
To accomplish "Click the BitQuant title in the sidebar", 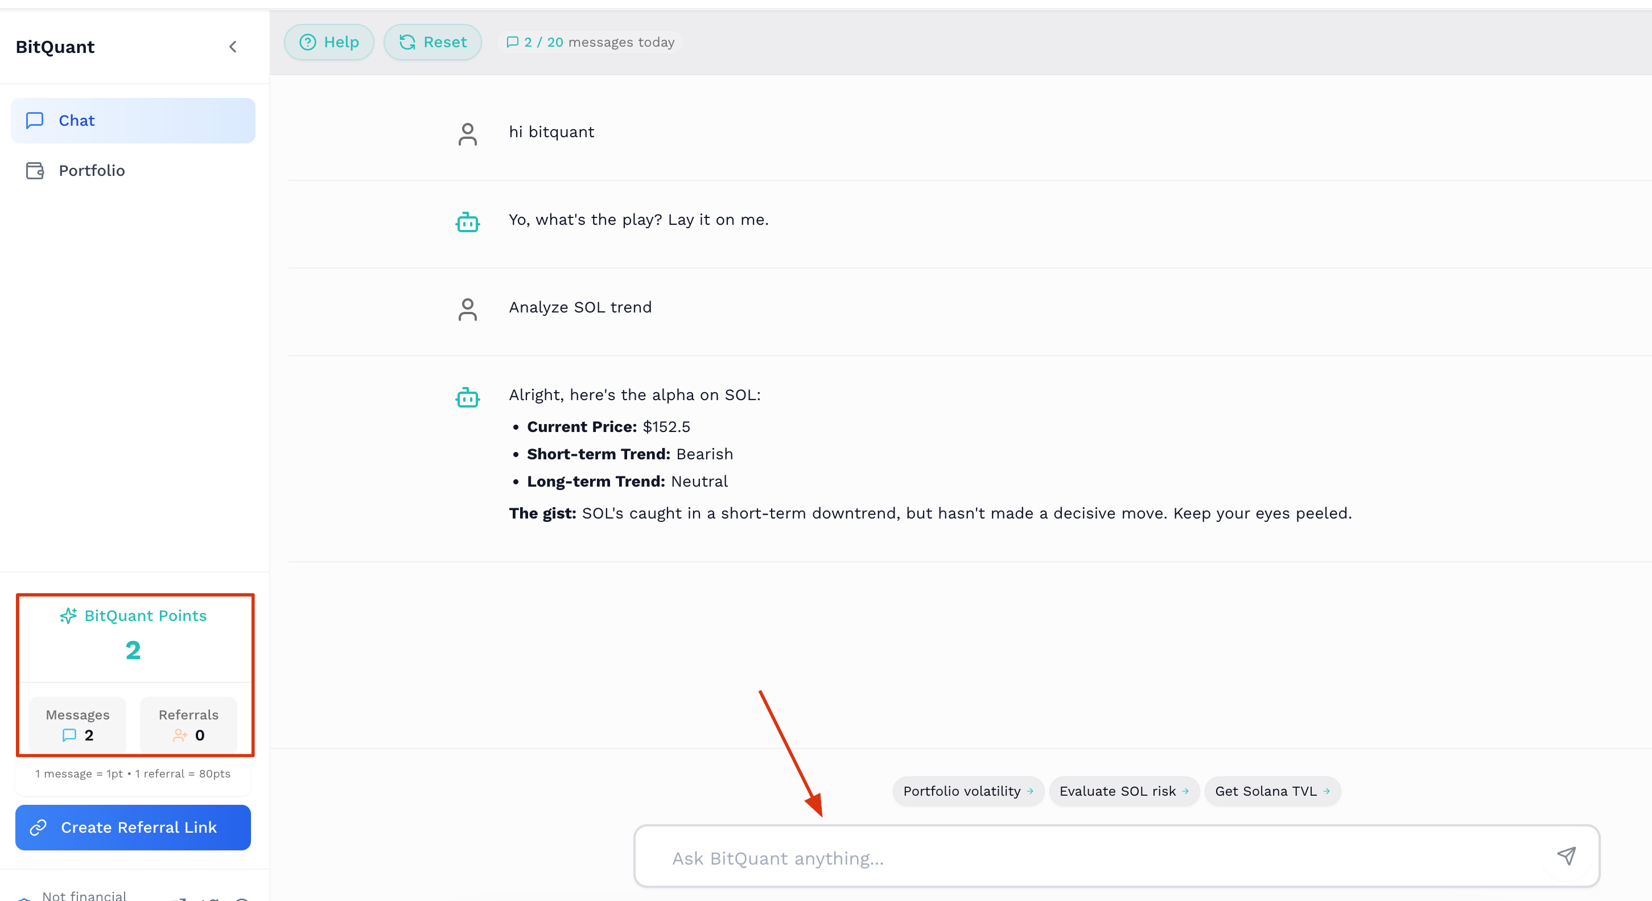I will click(55, 47).
